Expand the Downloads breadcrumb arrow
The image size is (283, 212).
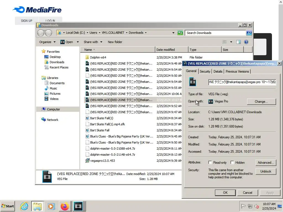click(x=146, y=33)
